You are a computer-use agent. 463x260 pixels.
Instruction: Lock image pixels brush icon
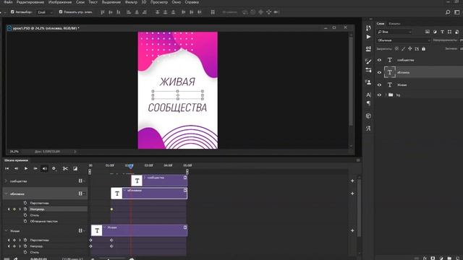click(404, 48)
